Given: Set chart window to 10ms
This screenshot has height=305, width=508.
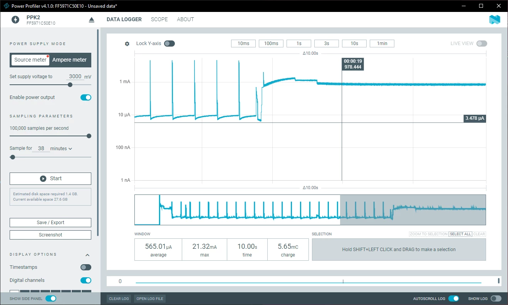Looking at the screenshot, I should (243, 44).
